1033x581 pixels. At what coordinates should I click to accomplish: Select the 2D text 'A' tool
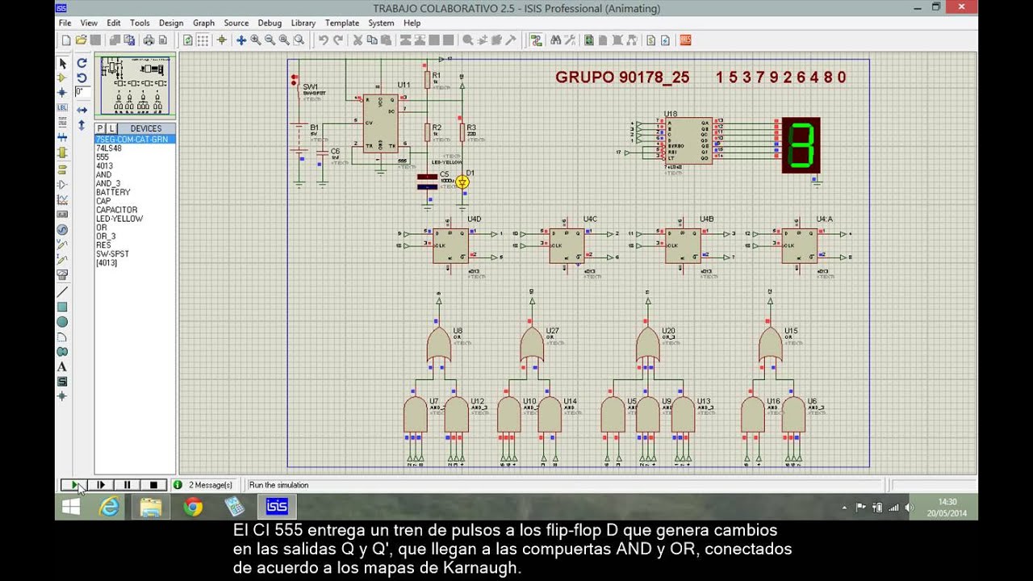click(62, 366)
